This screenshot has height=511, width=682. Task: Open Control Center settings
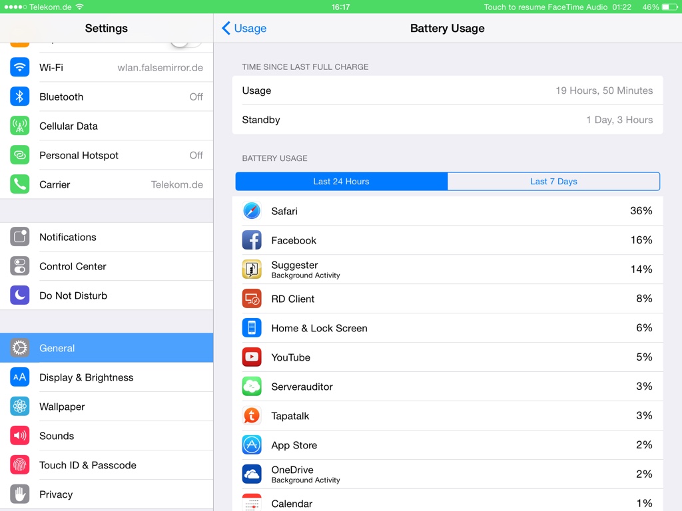107,266
